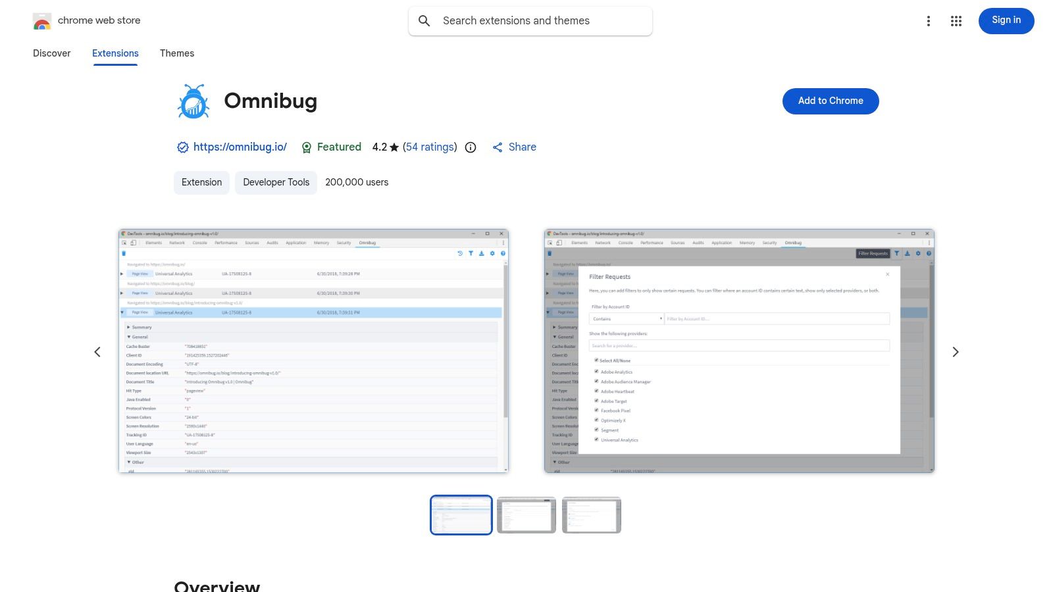Switch to the Discover tab

[51, 53]
